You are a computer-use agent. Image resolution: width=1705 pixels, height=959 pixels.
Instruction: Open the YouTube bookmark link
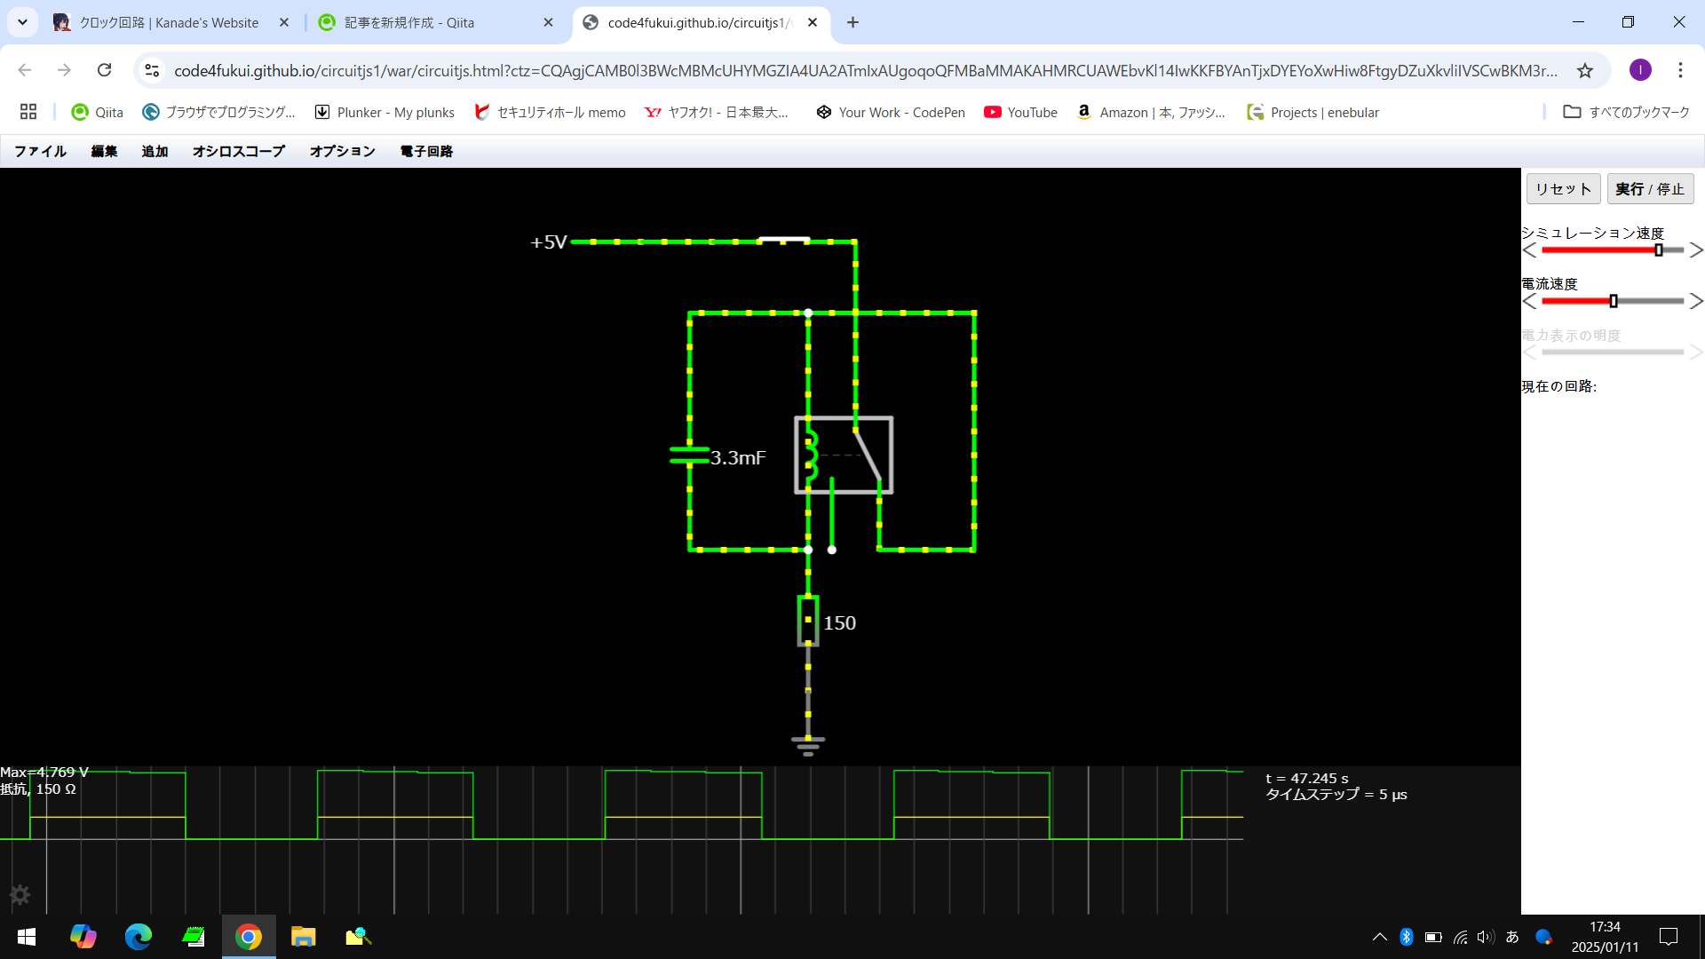tap(1020, 112)
